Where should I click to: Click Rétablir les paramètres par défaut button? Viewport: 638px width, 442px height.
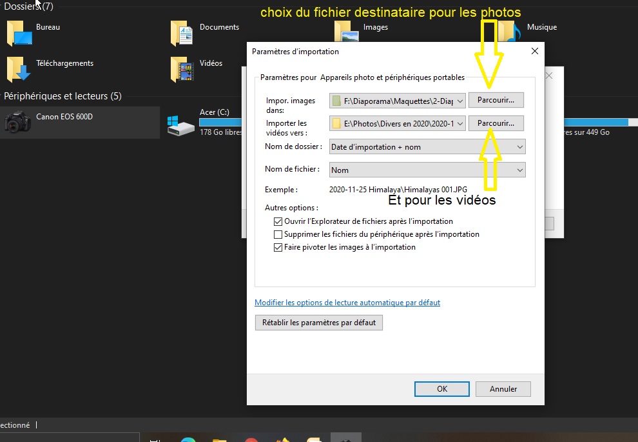pos(319,323)
